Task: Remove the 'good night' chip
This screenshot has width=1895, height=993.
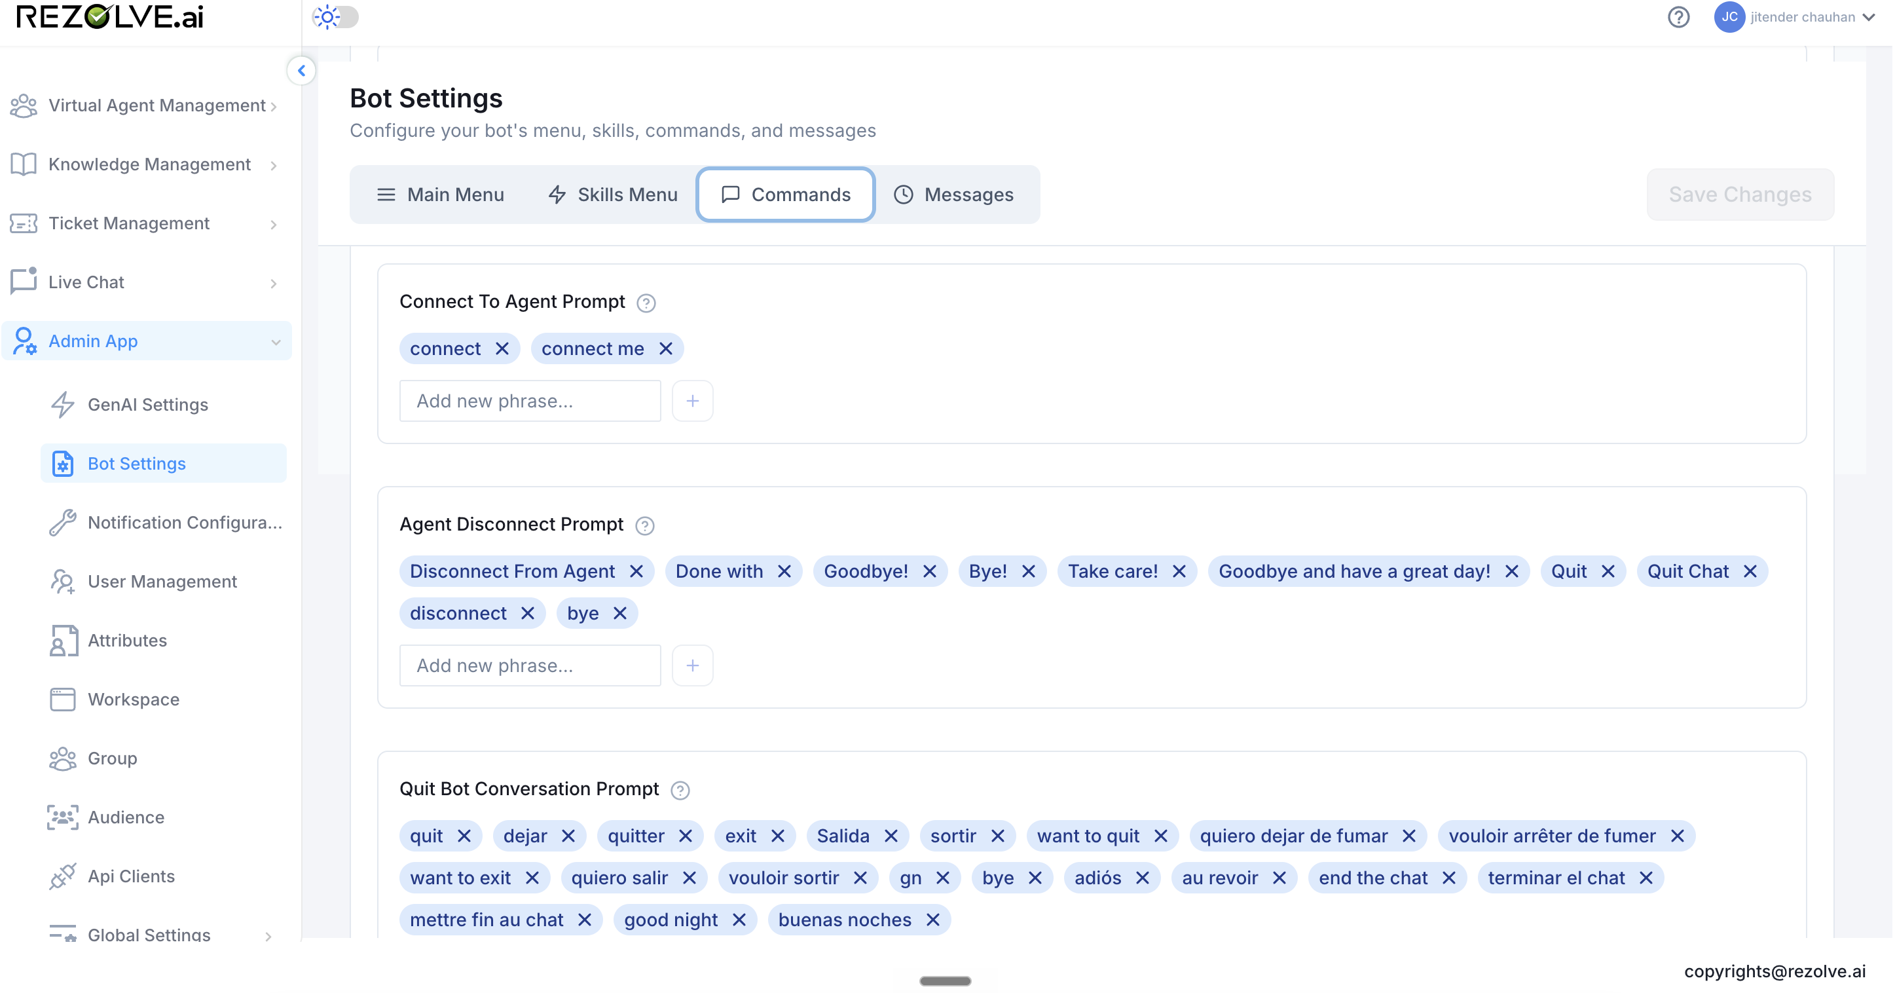Action: pos(739,920)
